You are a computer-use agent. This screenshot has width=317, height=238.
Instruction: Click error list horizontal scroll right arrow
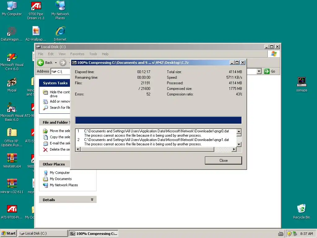[234, 149]
